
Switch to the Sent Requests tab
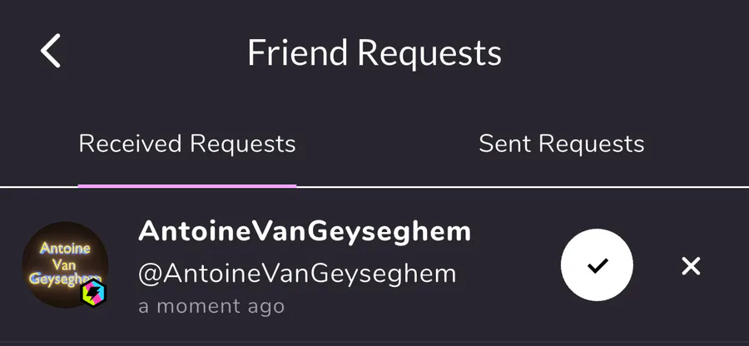561,144
